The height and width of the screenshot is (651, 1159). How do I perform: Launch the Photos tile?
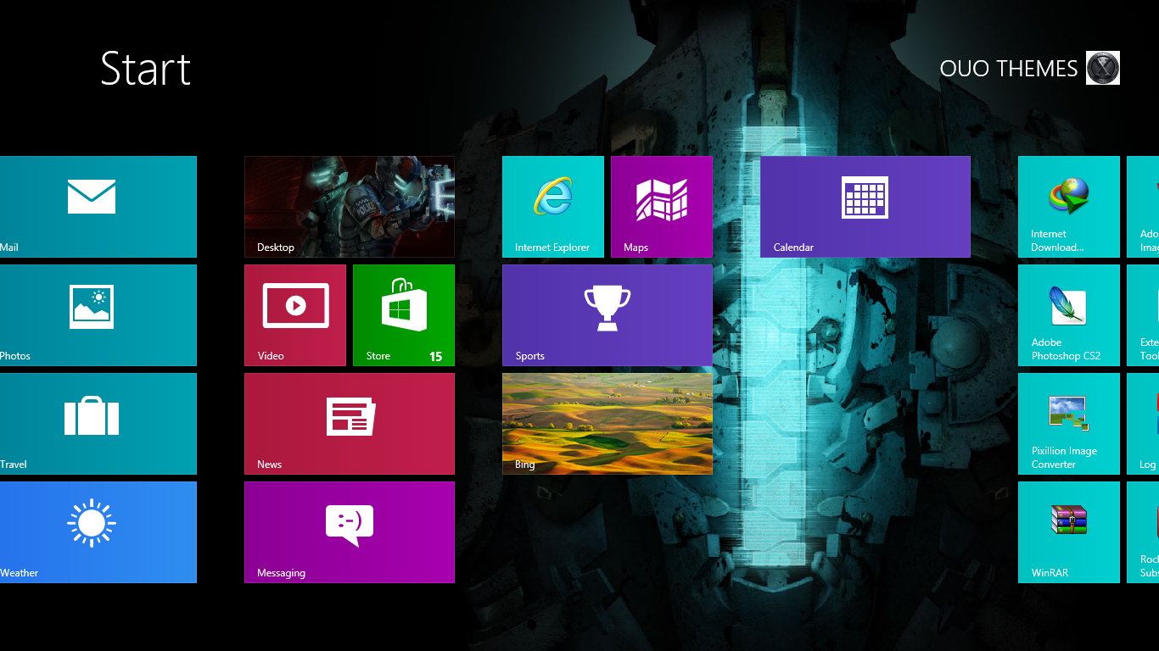[x=98, y=315]
